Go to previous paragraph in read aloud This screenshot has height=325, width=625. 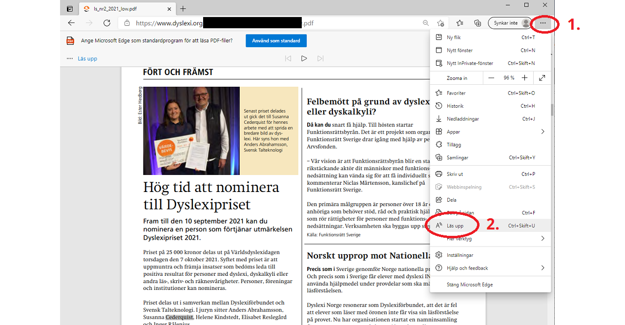[x=288, y=58]
